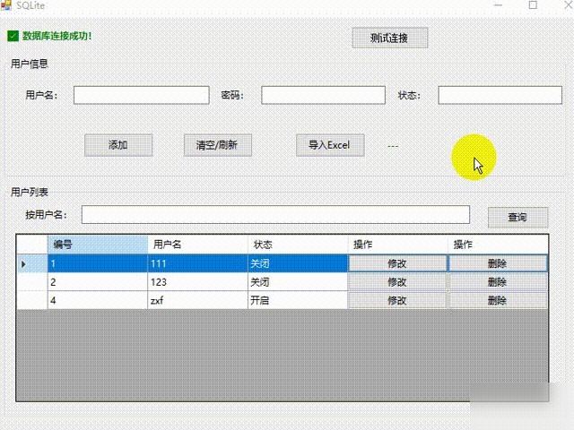
Task: Click the 开启 status cell for zxf
Action: click(298, 300)
